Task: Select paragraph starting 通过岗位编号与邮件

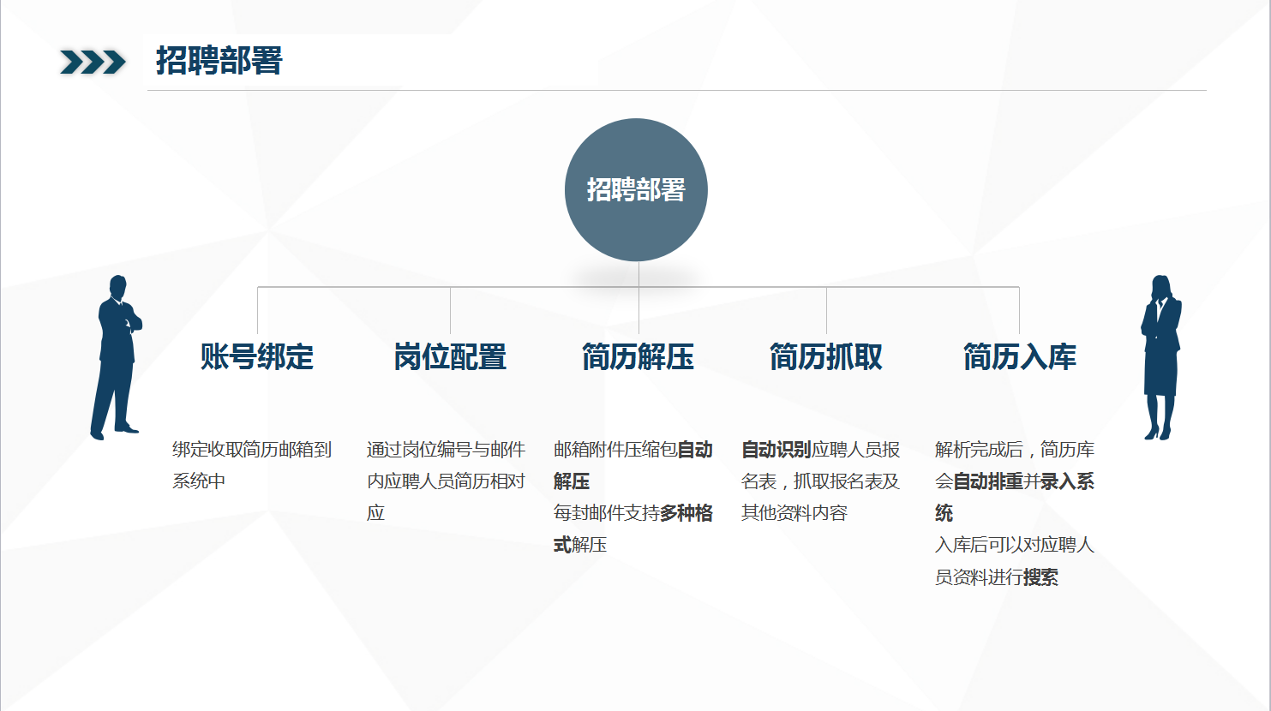Action: pyautogui.click(x=446, y=481)
